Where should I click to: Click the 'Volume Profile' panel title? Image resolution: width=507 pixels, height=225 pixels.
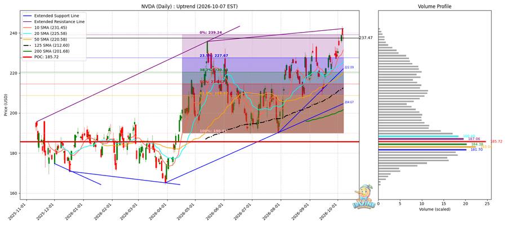[434, 6]
